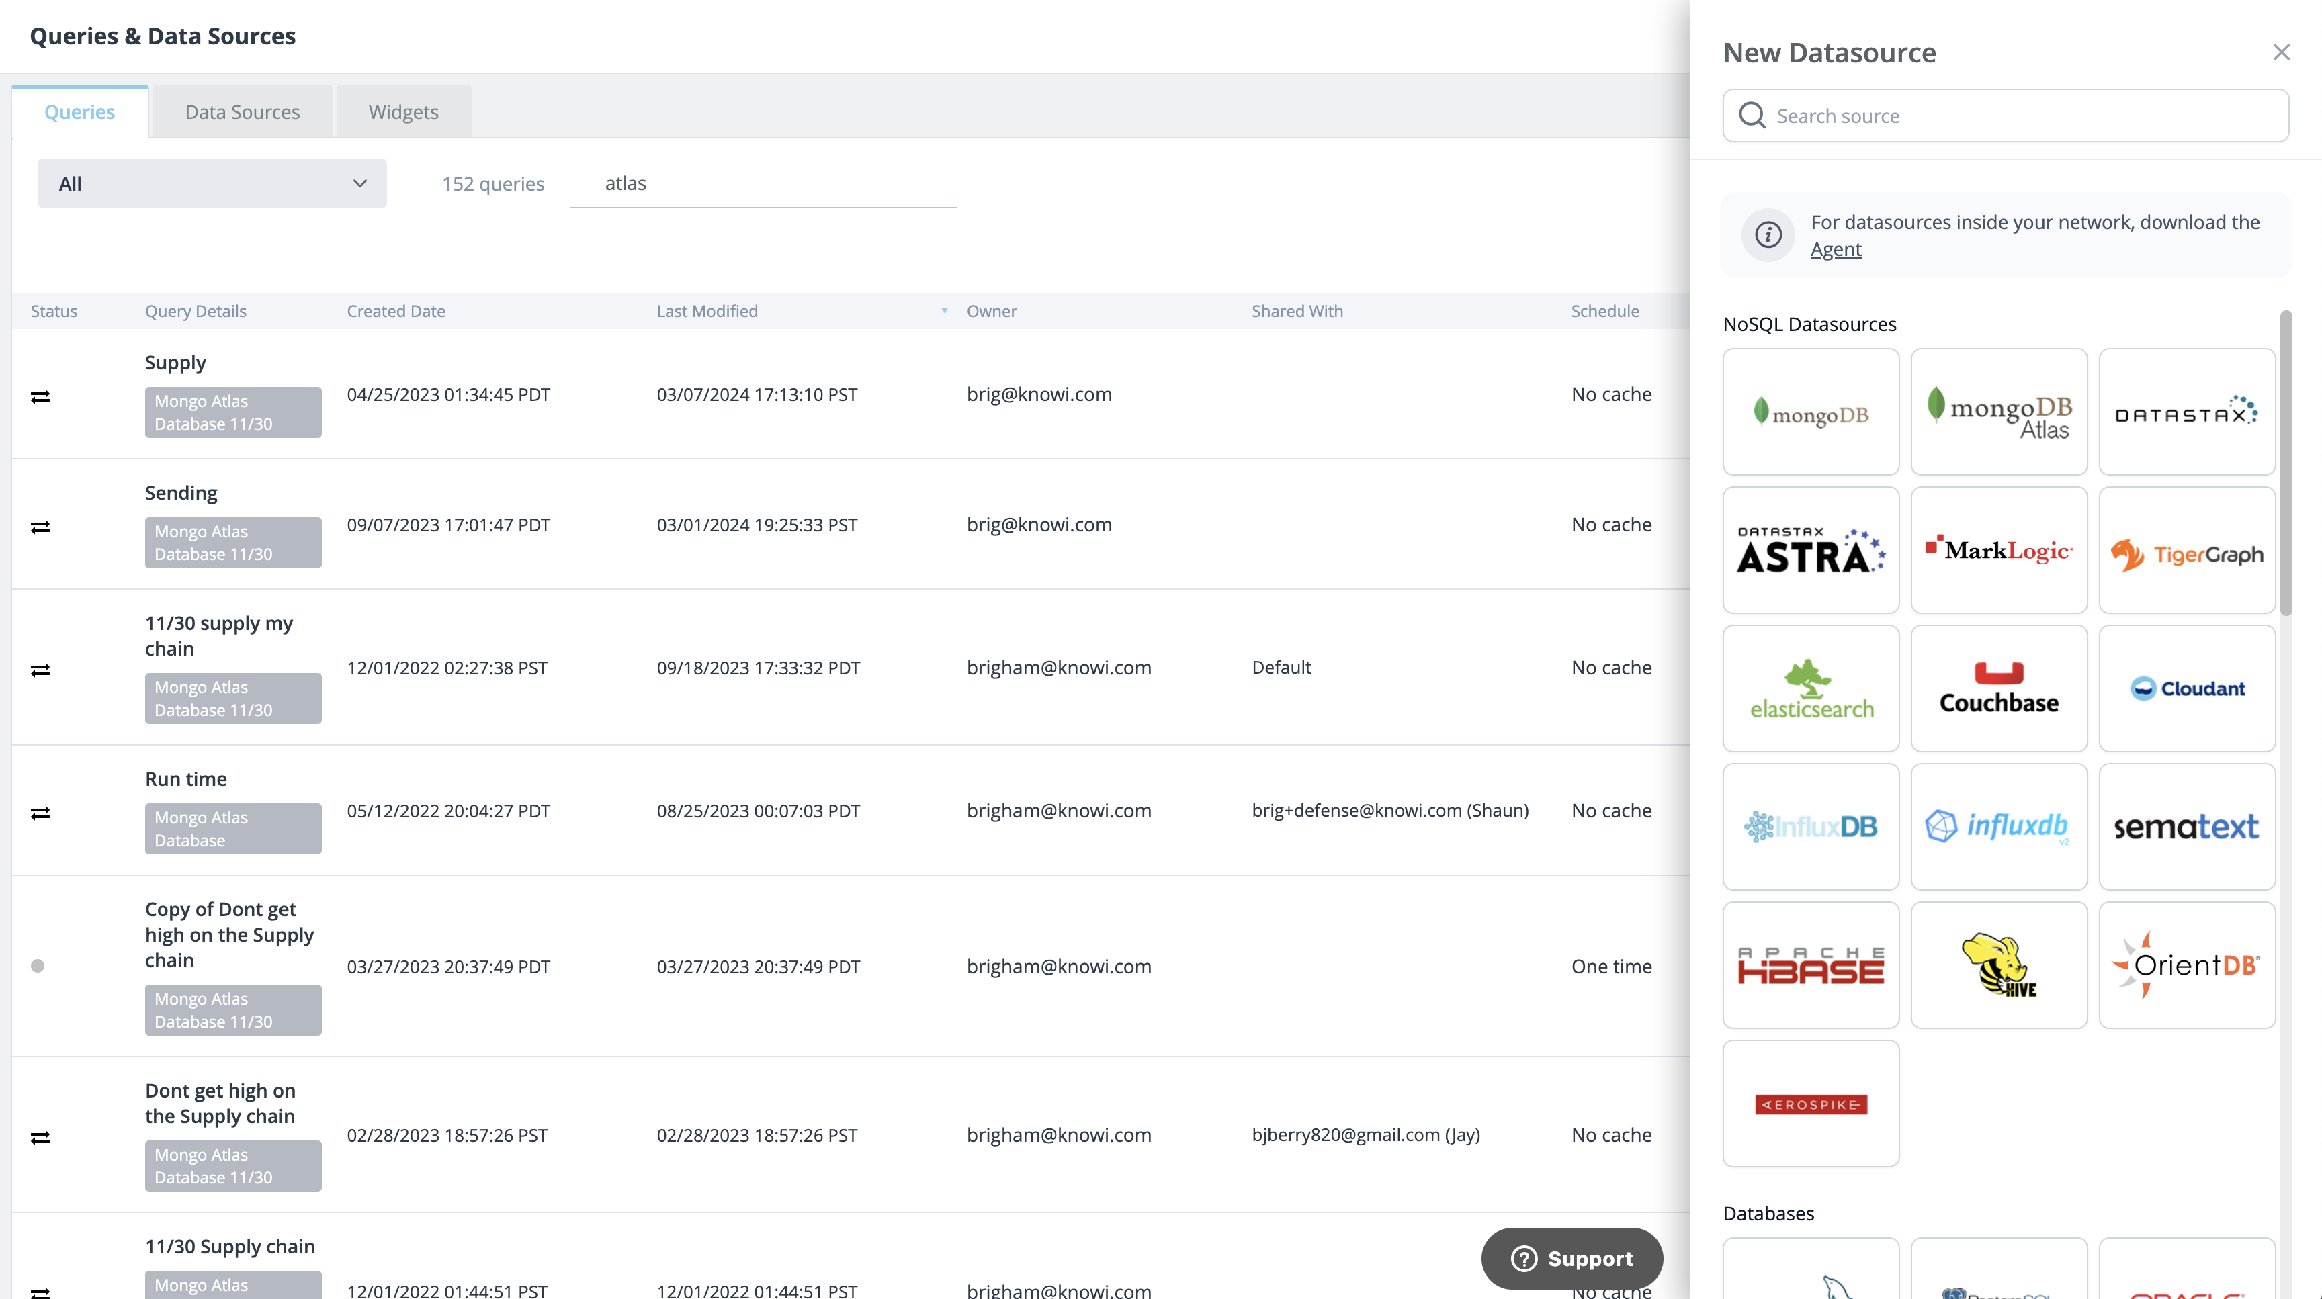Open Dont get high on the Supply chain query
This screenshot has height=1299, width=2322.
pyautogui.click(x=221, y=1104)
